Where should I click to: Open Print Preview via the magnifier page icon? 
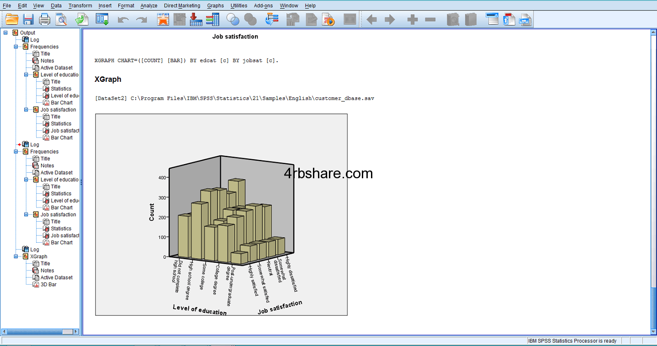pos(61,19)
